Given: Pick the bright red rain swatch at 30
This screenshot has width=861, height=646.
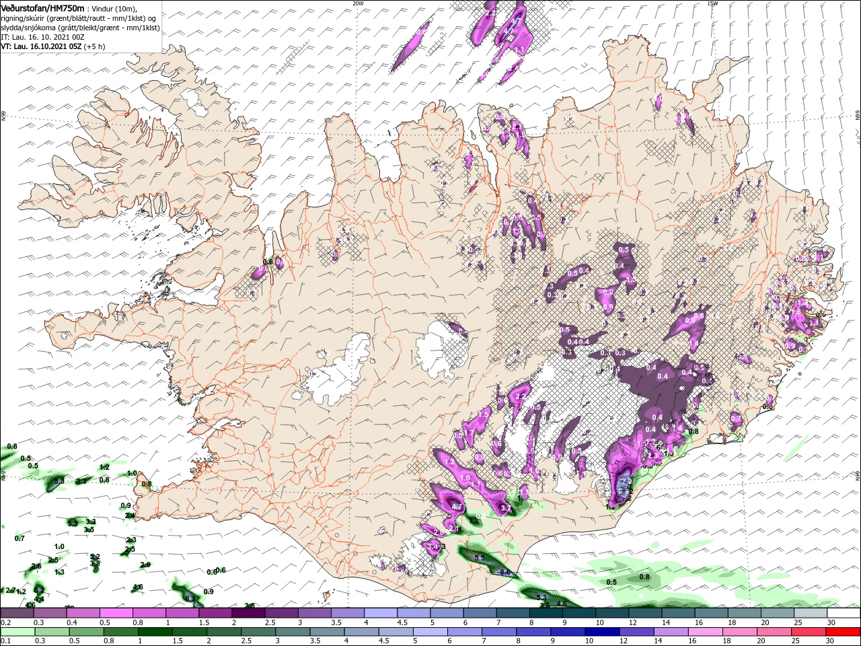Looking at the screenshot, I should tap(844, 632).
